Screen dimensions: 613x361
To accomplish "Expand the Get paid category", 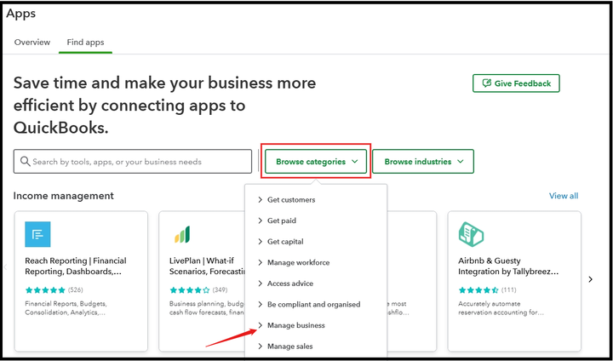I will tap(282, 221).
